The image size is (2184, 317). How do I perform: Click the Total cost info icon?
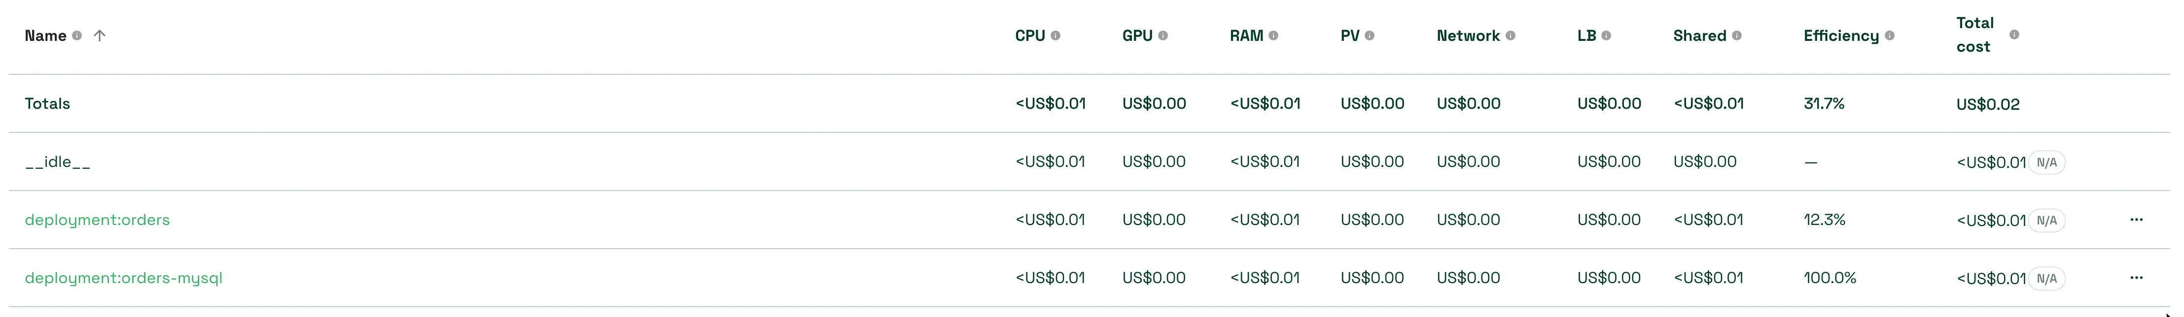click(x=2014, y=35)
